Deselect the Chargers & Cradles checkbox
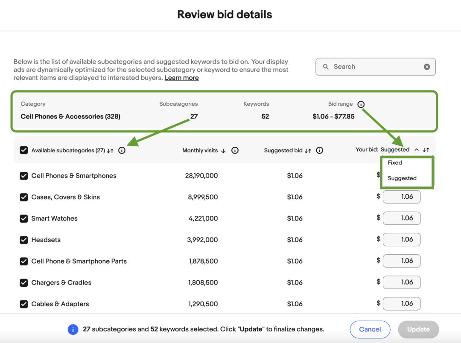Screen dimensions: 461x343 click(24, 282)
